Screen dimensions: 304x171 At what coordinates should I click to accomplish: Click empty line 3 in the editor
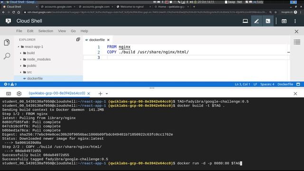click(x=186, y=57)
